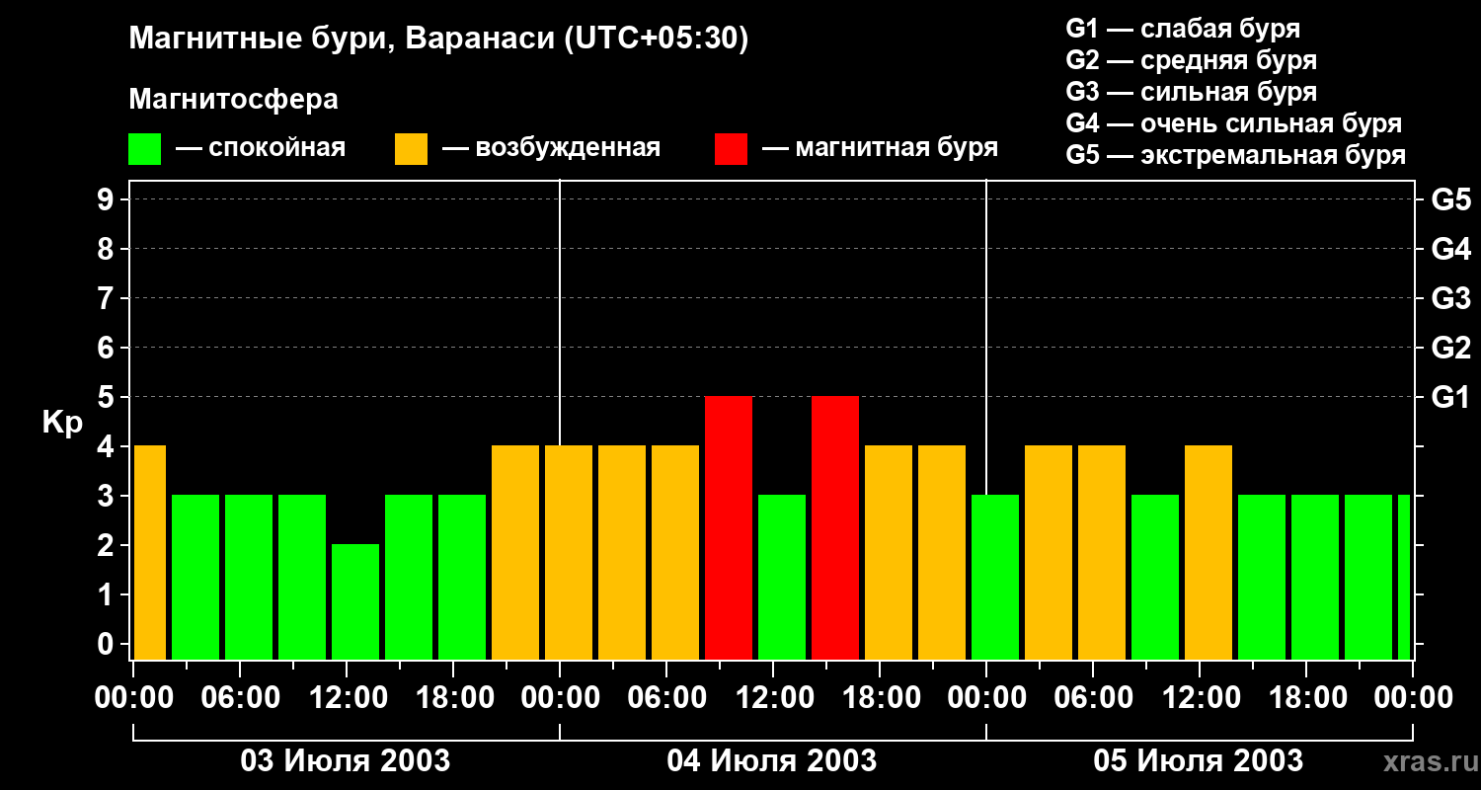Screen dimensions: 1481x790
Task: Click the G1 storm level label on right axis
Action: point(1449,397)
